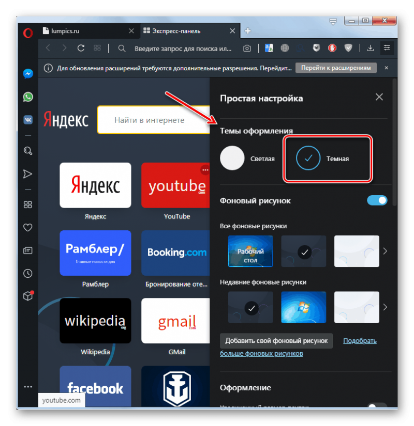Image resolution: width=414 pixels, height=426 pixels.
Task: Close the Простая настройка panel
Action: point(379,97)
